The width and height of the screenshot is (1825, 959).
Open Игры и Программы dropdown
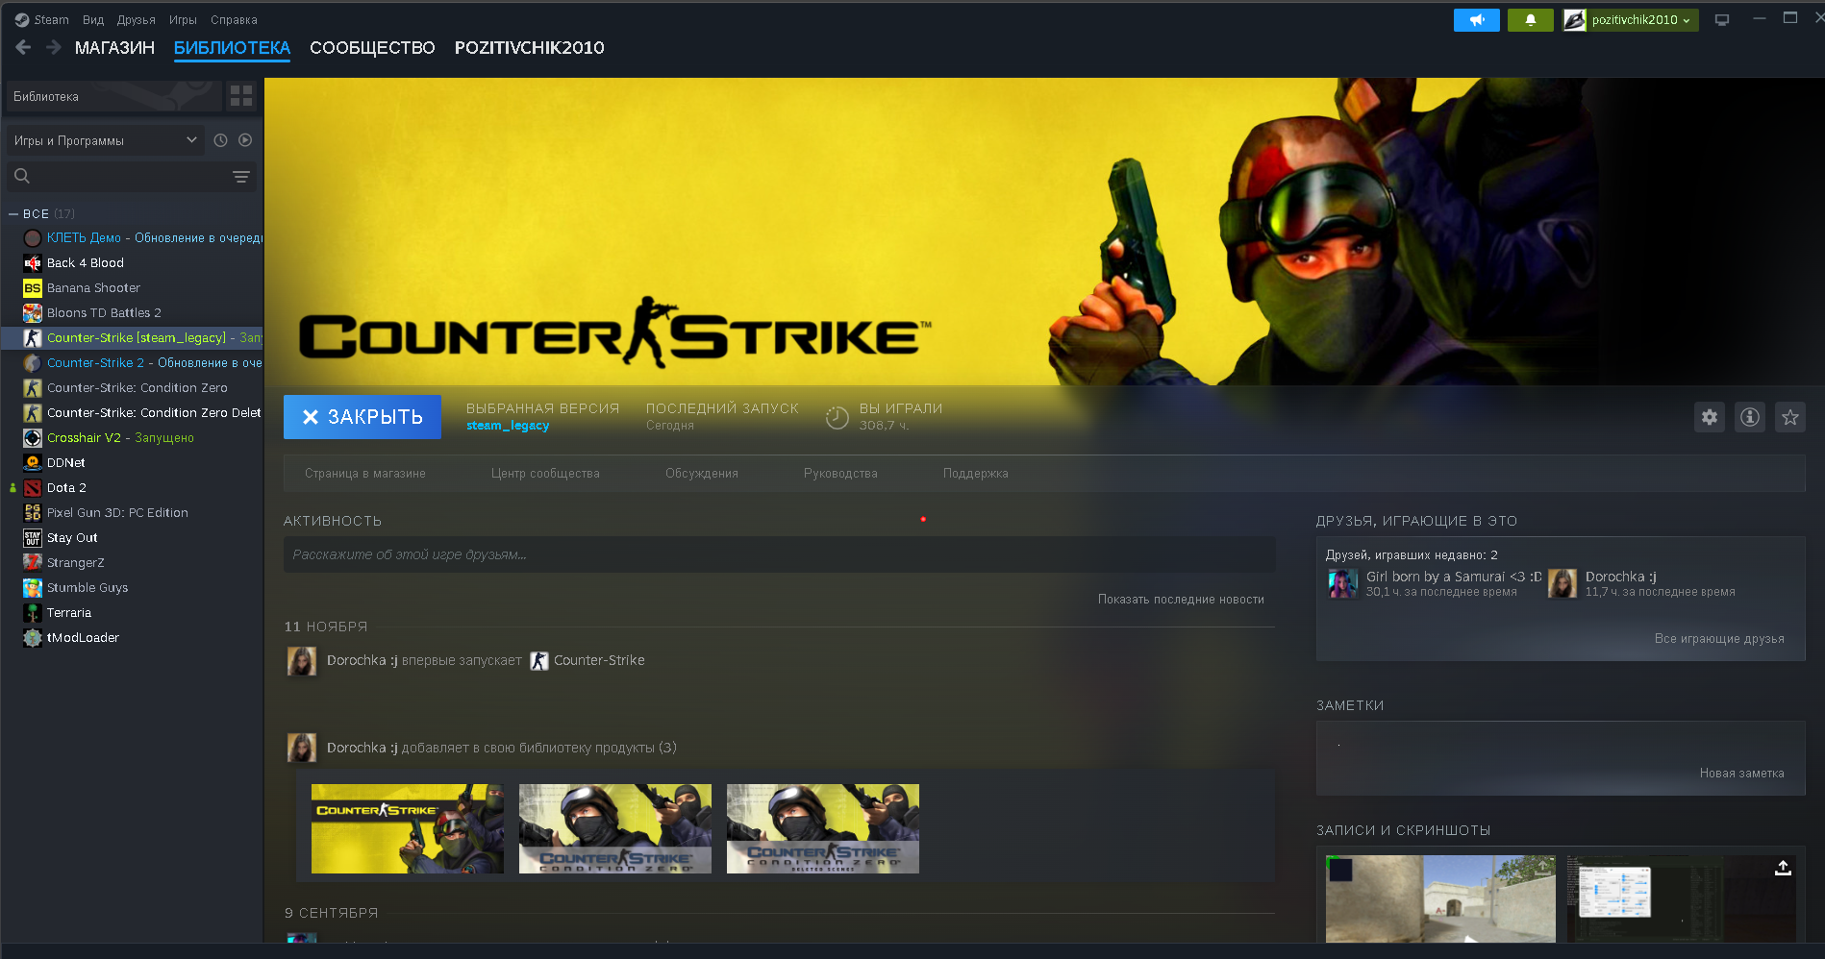click(x=106, y=140)
